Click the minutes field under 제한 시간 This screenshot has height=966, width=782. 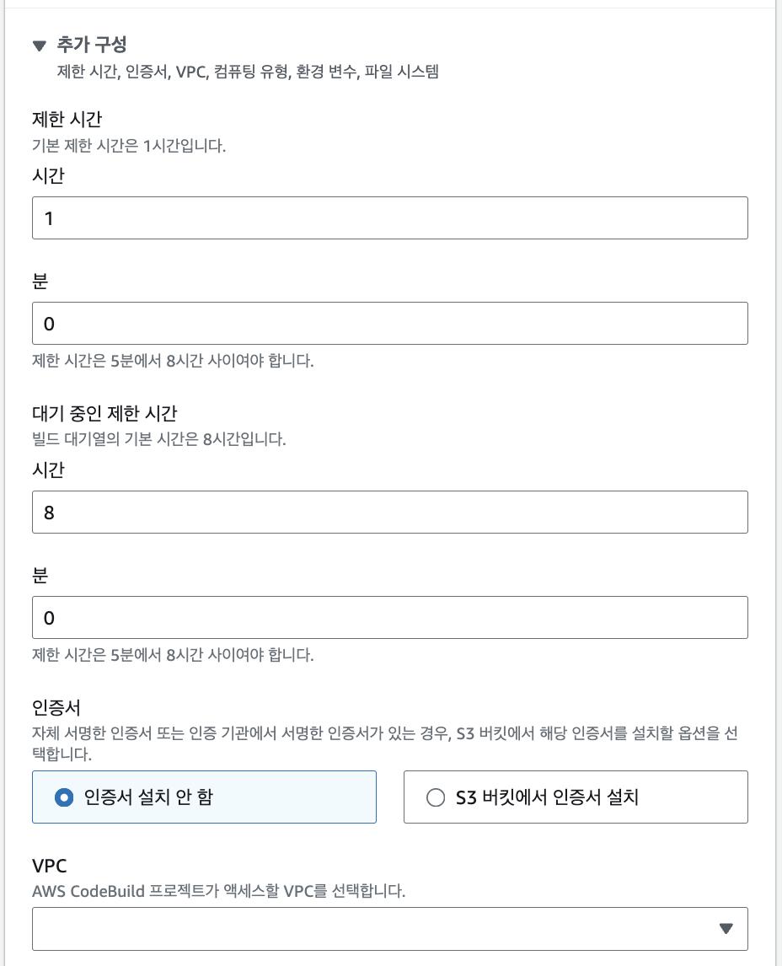coord(390,323)
